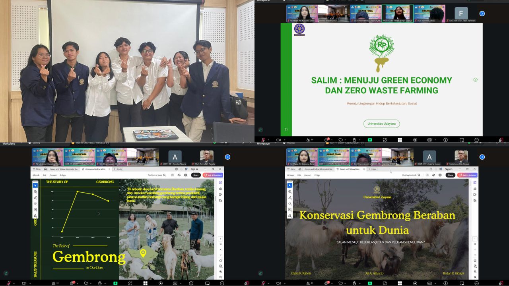Click Ask AI Assistant in the Gembrong chart window

pos(213,175)
